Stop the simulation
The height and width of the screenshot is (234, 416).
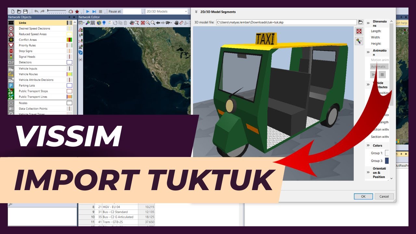coord(100,11)
